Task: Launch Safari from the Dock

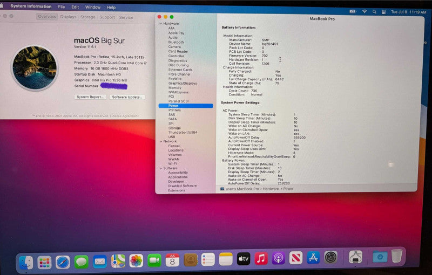Action: click(x=63, y=262)
